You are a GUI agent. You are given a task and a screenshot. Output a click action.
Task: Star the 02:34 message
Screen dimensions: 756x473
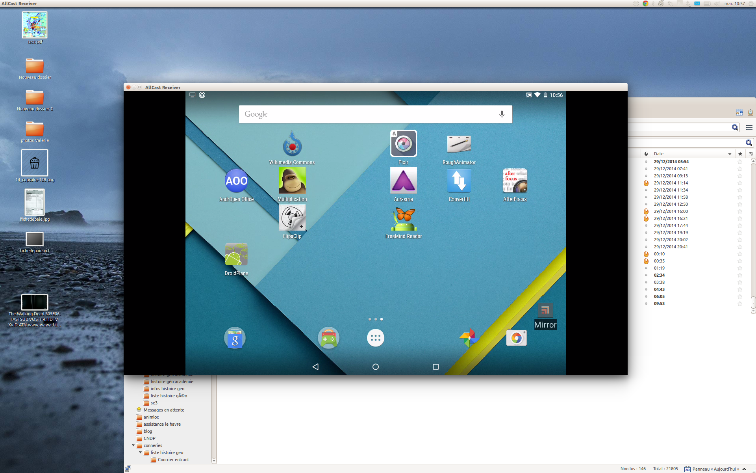point(740,275)
